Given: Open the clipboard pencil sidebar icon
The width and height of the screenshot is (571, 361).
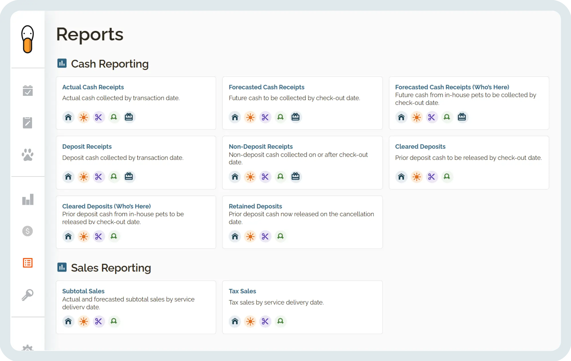Looking at the screenshot, I should tap(28, 123).
